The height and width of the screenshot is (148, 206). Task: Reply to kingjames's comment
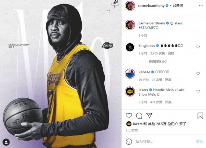point(171,53)
